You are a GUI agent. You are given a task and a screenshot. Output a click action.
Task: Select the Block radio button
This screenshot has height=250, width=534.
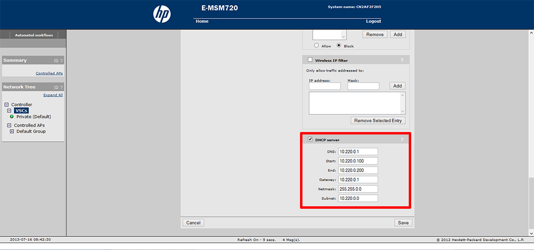(x=339, y=45)
